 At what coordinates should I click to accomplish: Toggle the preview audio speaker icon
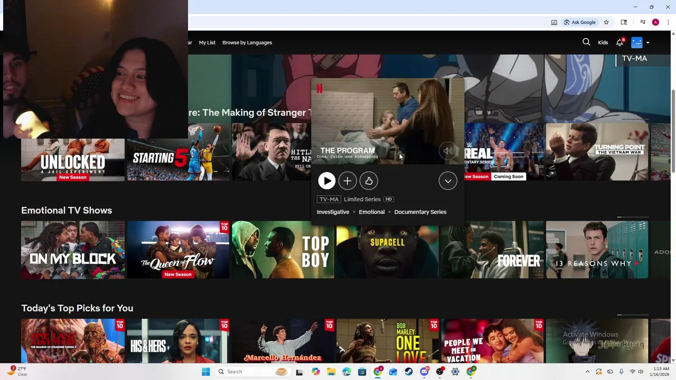[448, 151]
